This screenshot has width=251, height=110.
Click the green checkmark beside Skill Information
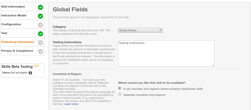coord(40,7)
